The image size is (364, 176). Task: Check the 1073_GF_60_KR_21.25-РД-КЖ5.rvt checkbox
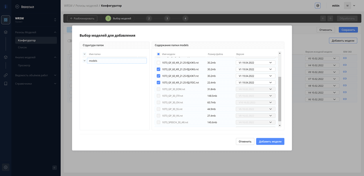pos(158,63)
